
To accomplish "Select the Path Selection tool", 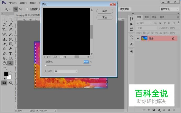I will [x=4, y=58].
